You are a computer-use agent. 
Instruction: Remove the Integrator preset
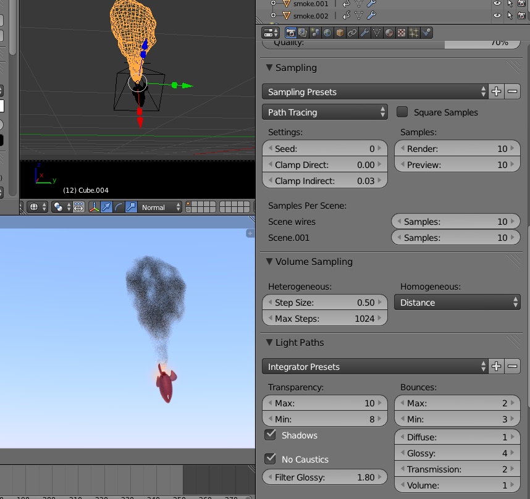click(x=513, y=366)
